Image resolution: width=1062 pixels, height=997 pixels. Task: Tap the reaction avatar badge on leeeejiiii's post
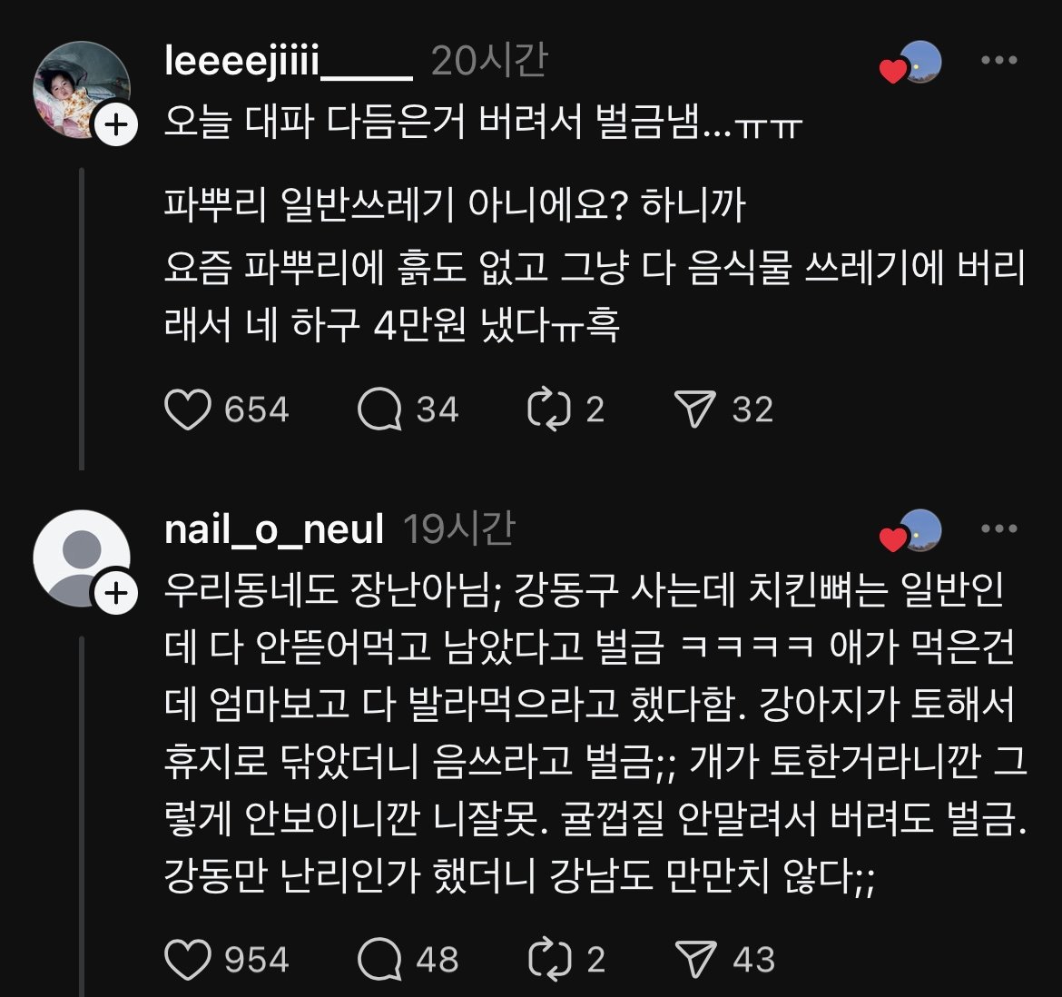[911, 64]
